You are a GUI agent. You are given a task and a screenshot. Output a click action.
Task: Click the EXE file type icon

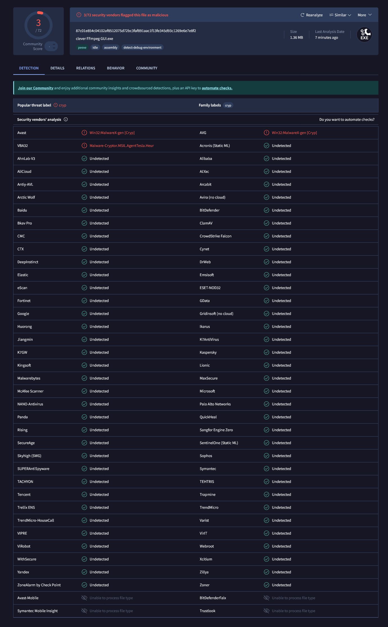click(x=364, y=35)
